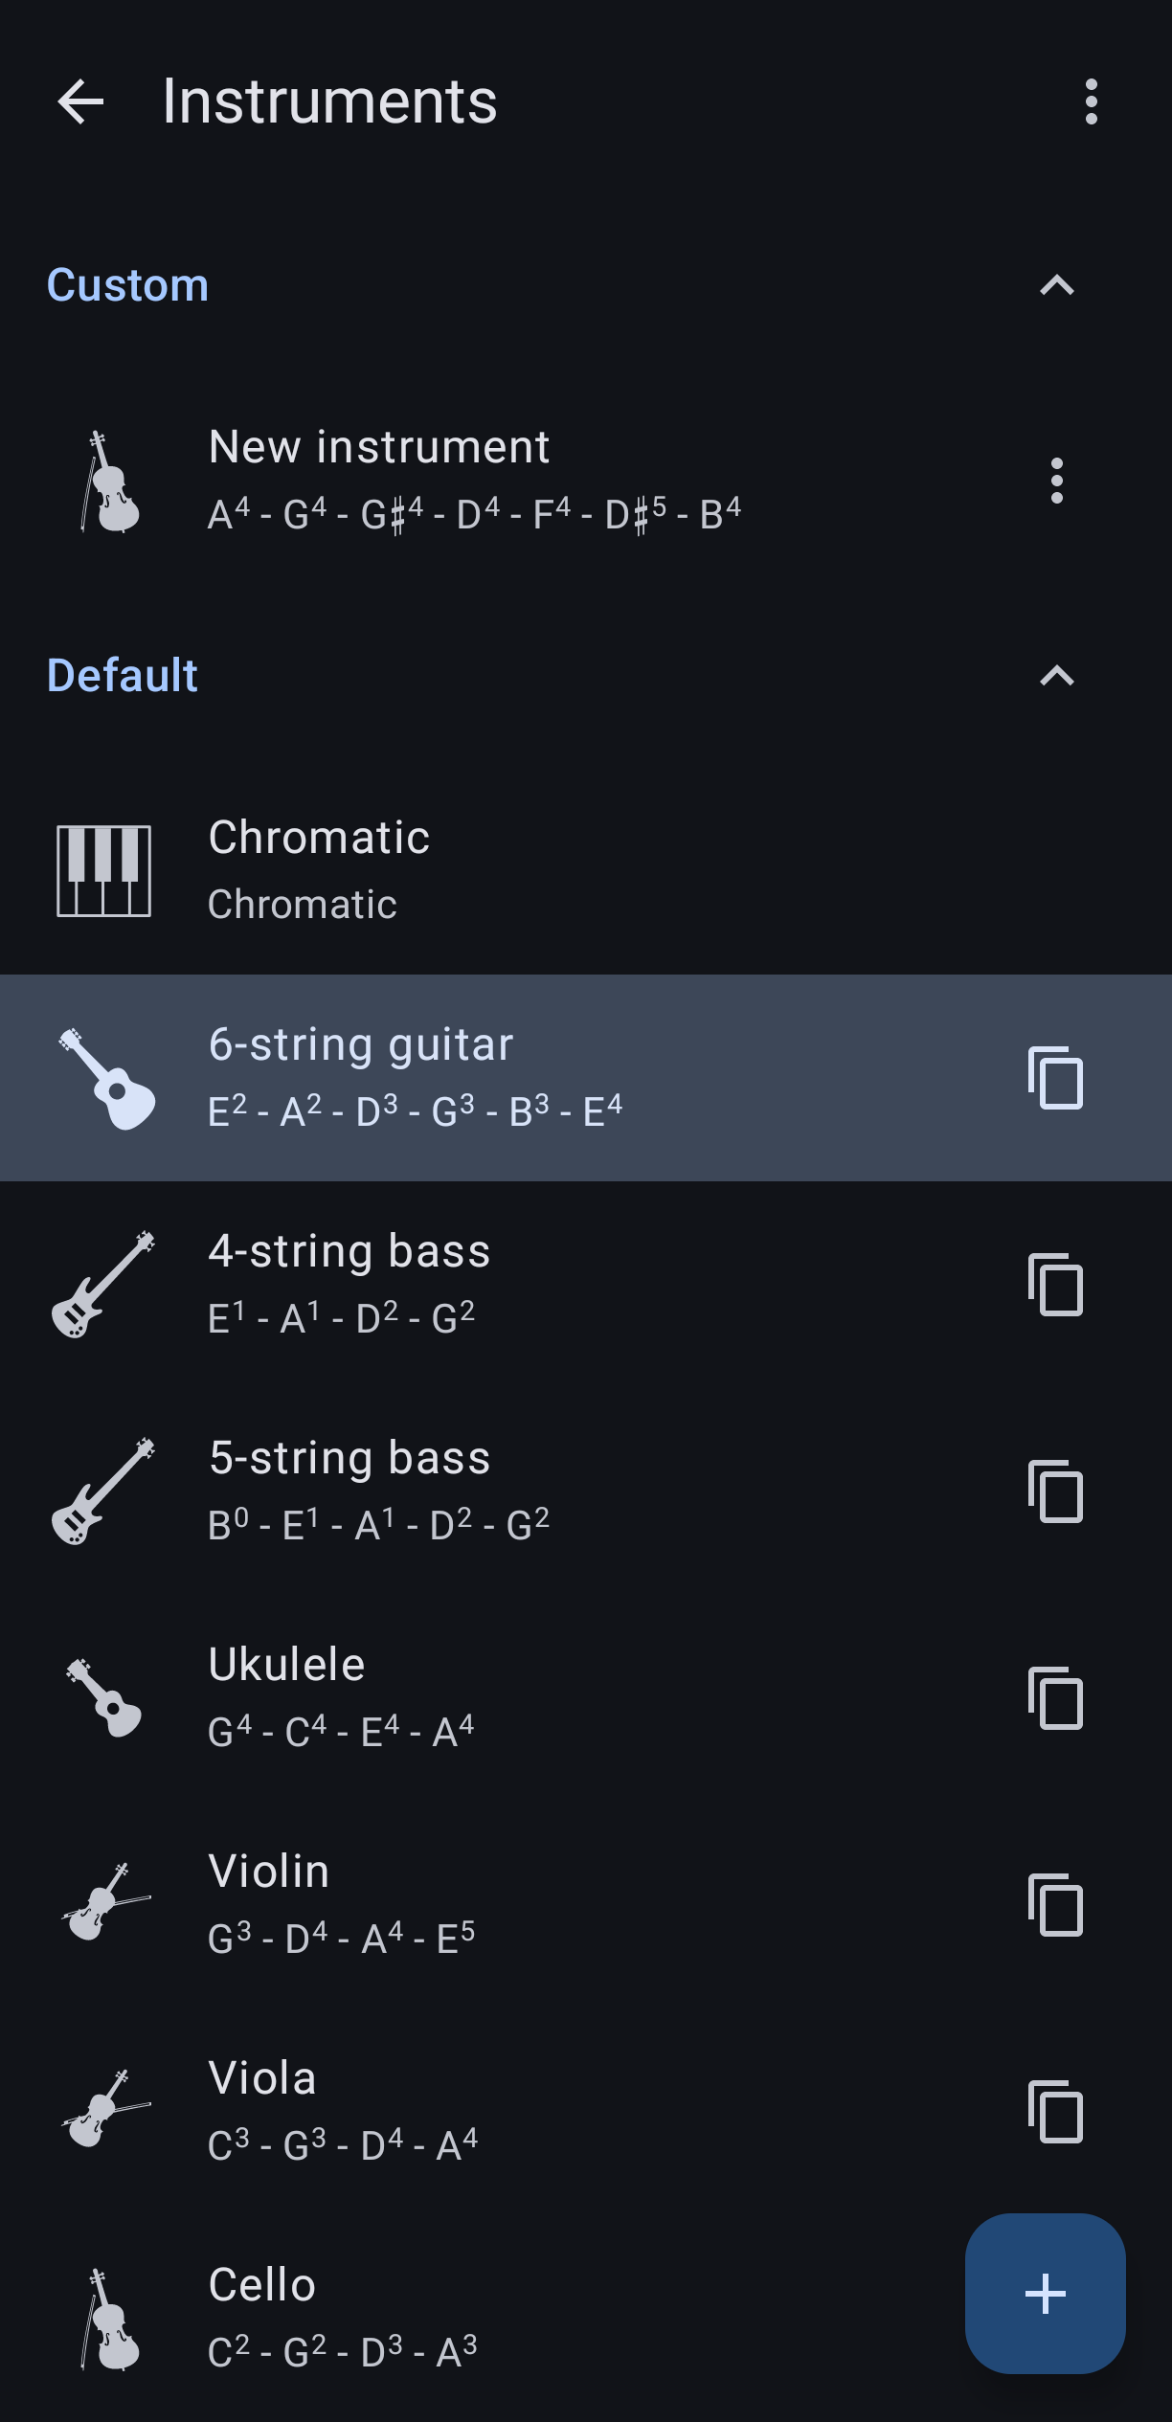Tap the Custom section header
The height and width of the screenshot is (2422, 1172).
click(128, 285)
